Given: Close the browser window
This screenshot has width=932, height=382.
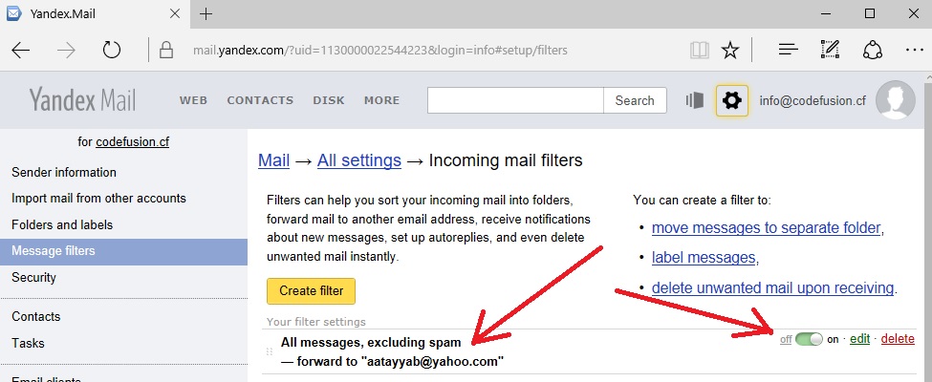Looking at the screenshot, I should tap(913, 13).
